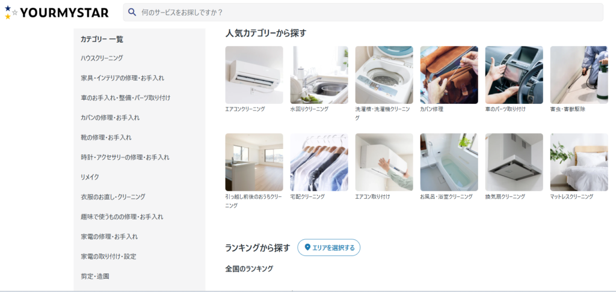Select 家電の取り付け・設定 in sidebar
Screen dimensions: 616x292
[x=108, y=257]
